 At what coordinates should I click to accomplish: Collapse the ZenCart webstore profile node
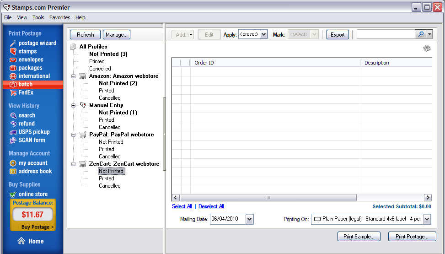point(74,164)
